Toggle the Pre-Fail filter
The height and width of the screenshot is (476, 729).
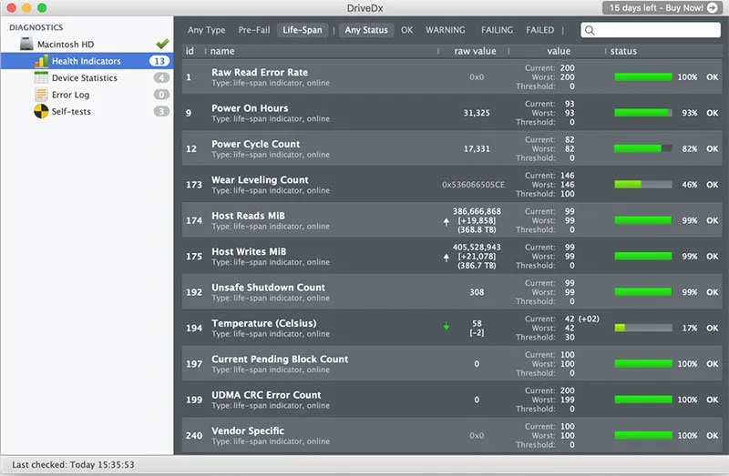(x=253, y=30)
